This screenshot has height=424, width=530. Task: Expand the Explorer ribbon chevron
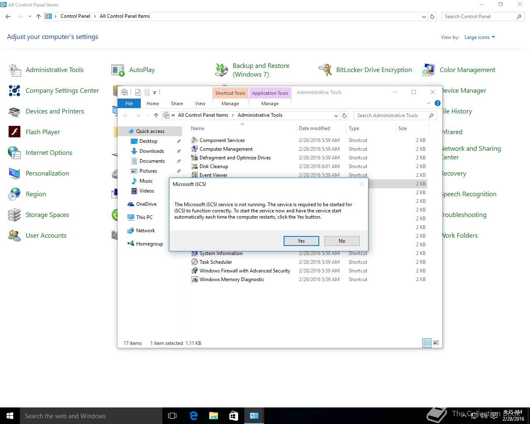click(429, 103)
